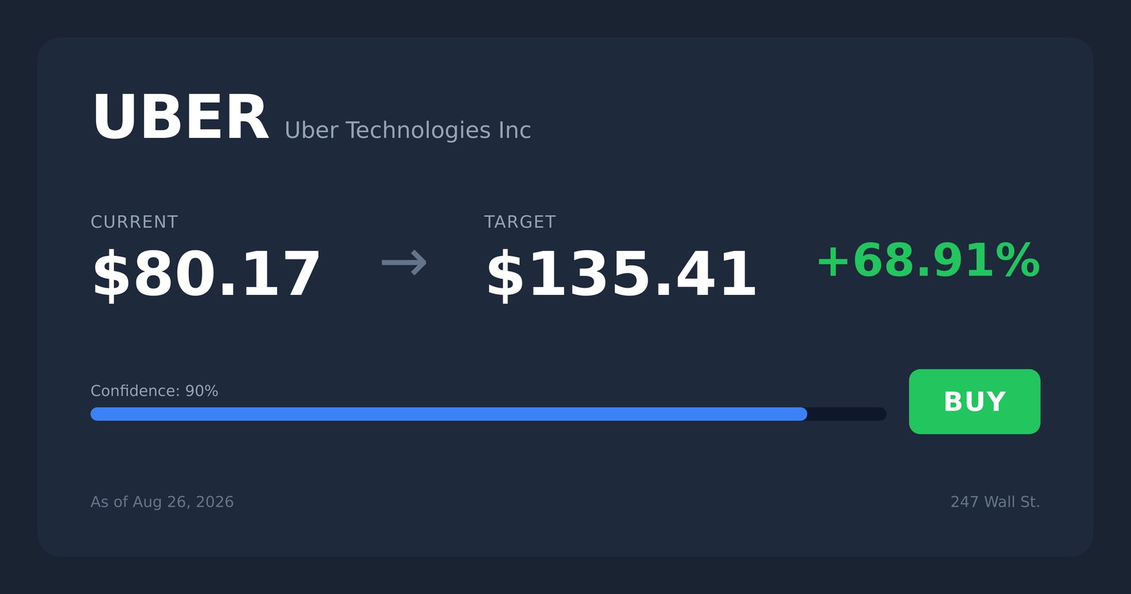Image resolution: width=1131 pixels, height=594 pixels.
Task: Click the As of Aug 26, 2026 date
Action: pyautogui.click(x=162, y=502)
